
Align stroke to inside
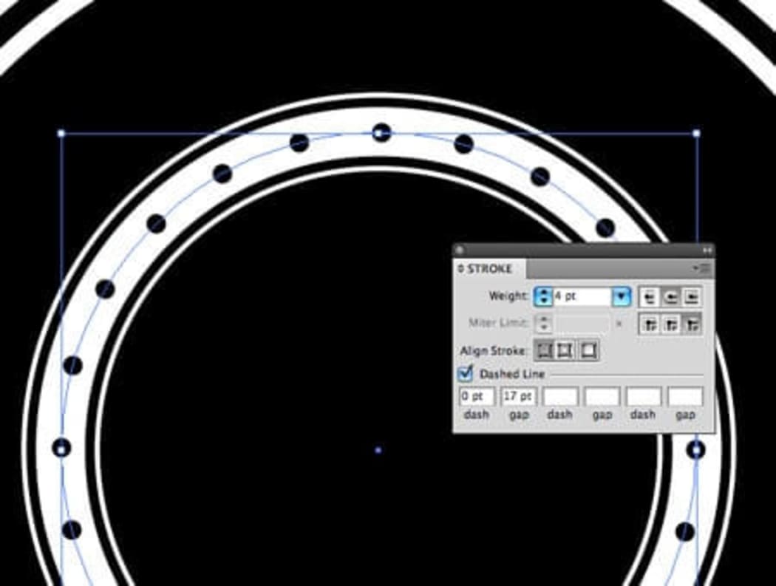tap(565, 350)
